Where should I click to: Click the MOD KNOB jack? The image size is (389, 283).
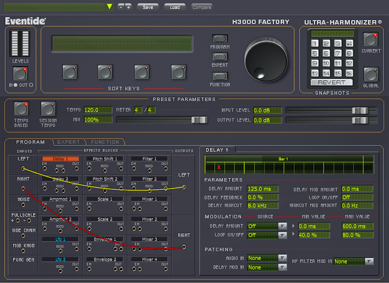point(23,251)
